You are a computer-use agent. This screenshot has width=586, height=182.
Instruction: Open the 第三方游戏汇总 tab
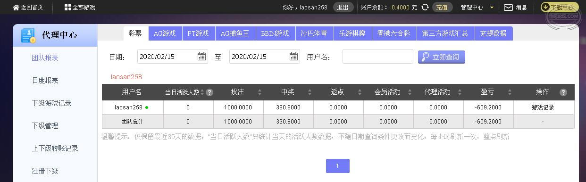(445, 33)
